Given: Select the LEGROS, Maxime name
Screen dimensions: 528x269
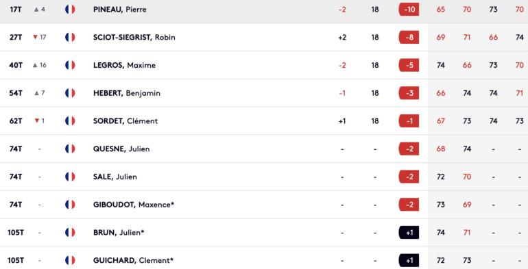Looking at the screenshot, I should click(x=124, y=65).
